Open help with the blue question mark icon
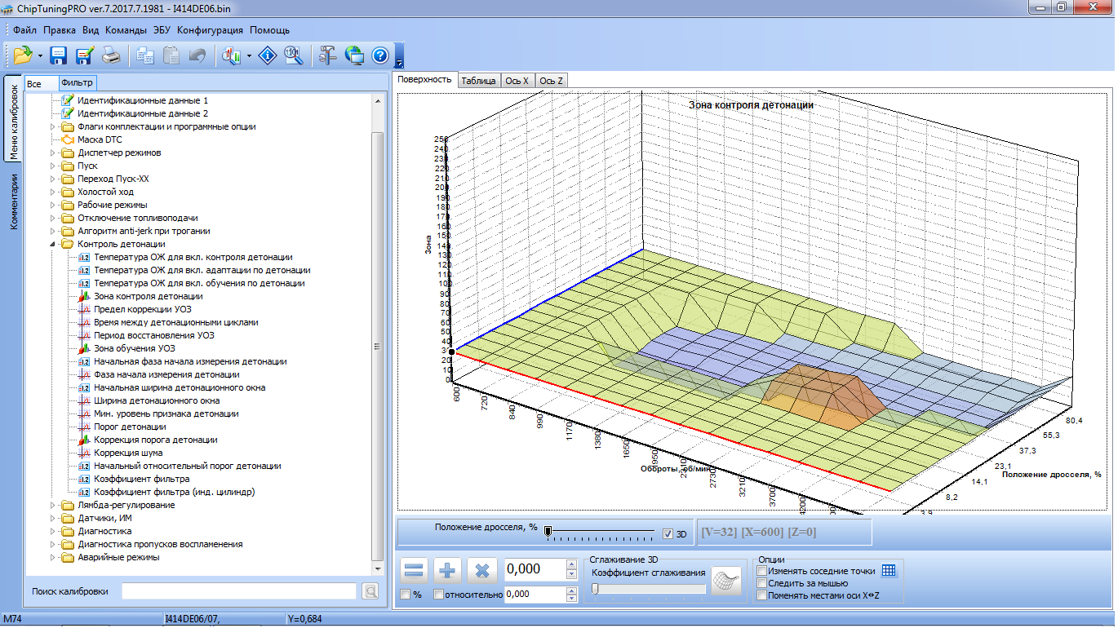 [379, 55]
